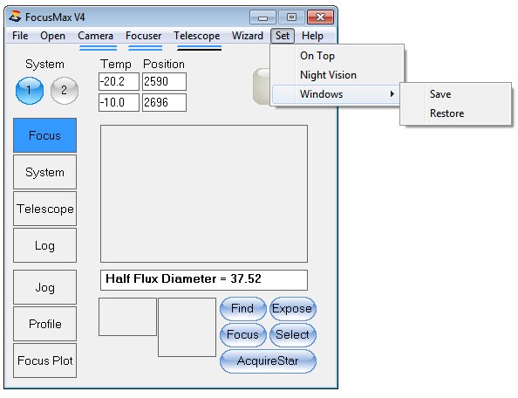
Task: Select System 1 blue round button
Action: (30, 91)
